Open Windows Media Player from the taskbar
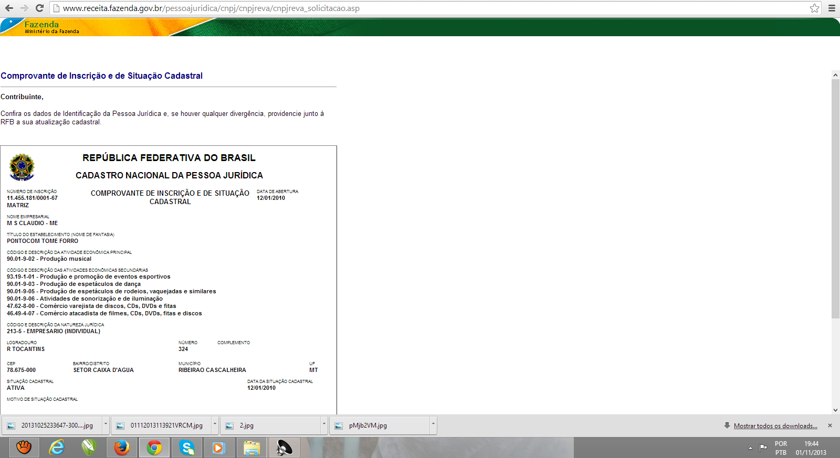This screenshot has width=840, height=458. [x=219, y=448]
